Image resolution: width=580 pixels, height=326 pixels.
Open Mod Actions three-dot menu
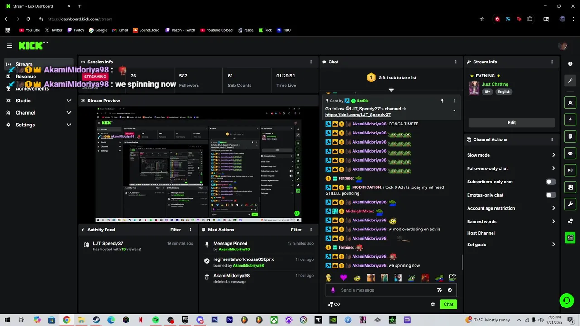click(311, 230)
